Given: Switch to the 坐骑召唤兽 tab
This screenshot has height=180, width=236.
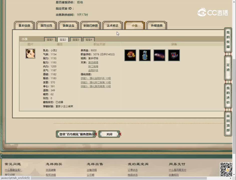Looking at the screenshot, I should coord(90,25).
